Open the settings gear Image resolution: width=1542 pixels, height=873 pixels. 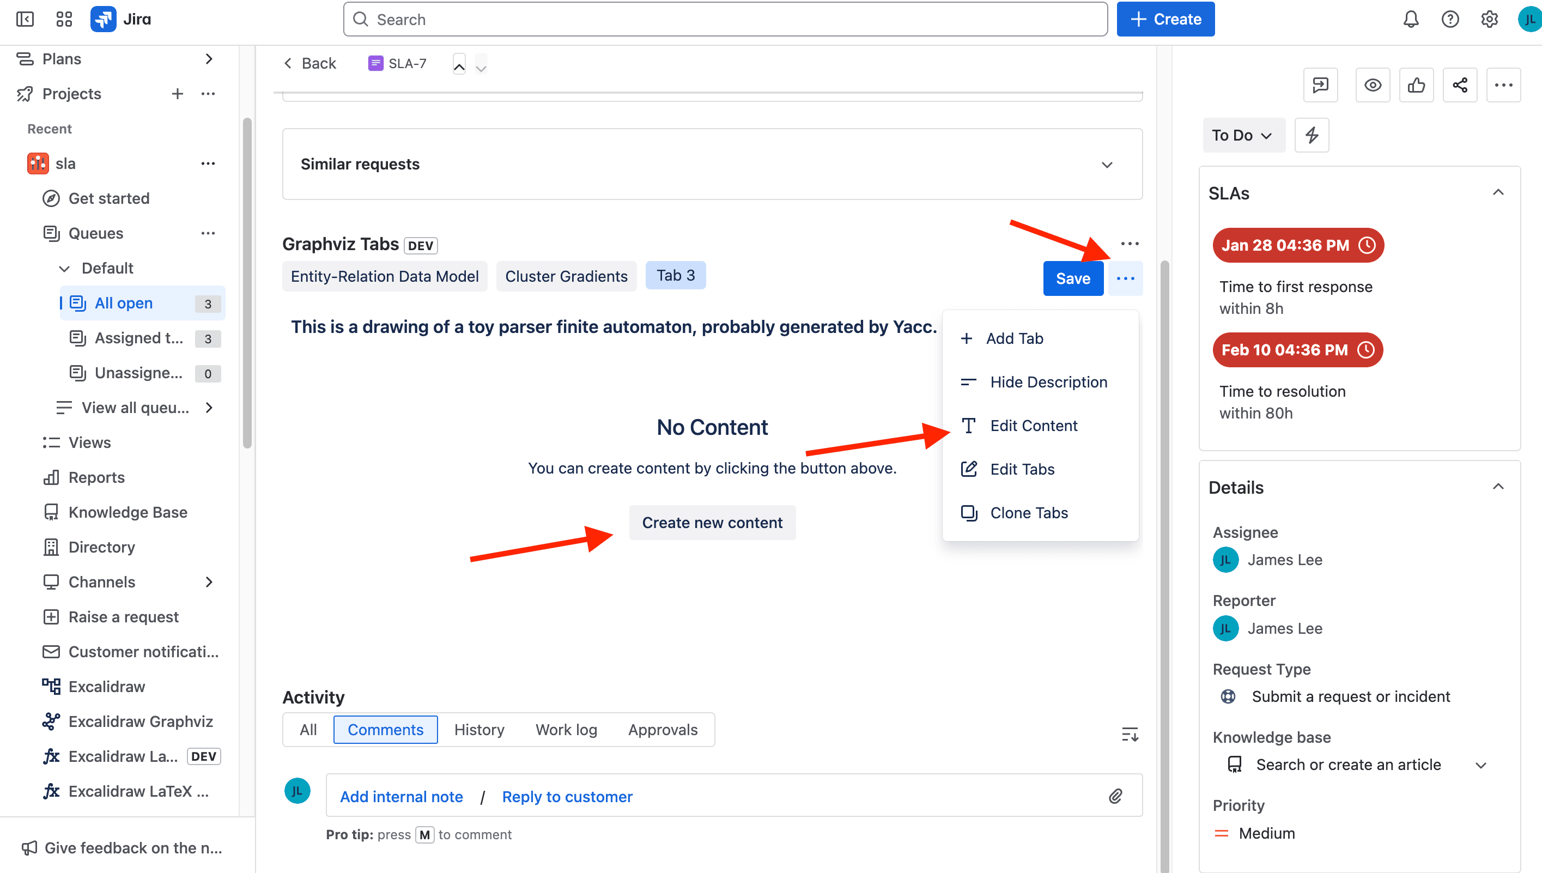pos(1489,19)
